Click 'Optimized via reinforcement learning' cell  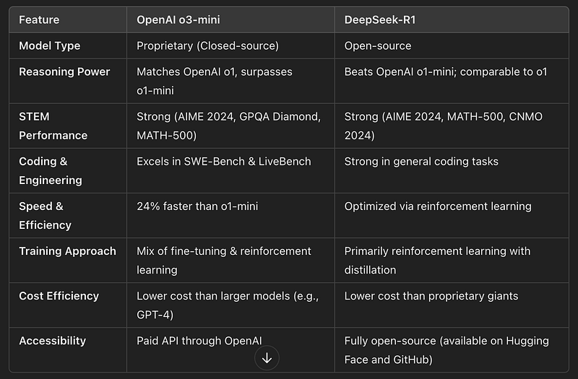click(x=438, y=206)
